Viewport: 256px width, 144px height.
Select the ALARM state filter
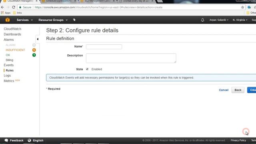pyautogui.click(x=10, y=45)
